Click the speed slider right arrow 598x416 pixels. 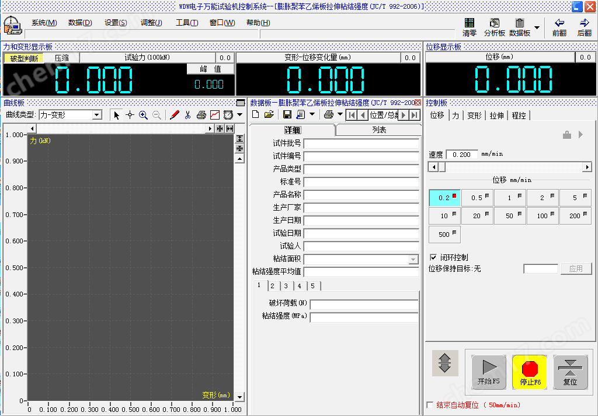click(x=587, y=167)
